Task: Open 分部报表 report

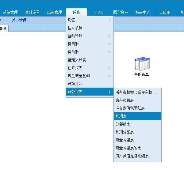Action: pos(137,124)
